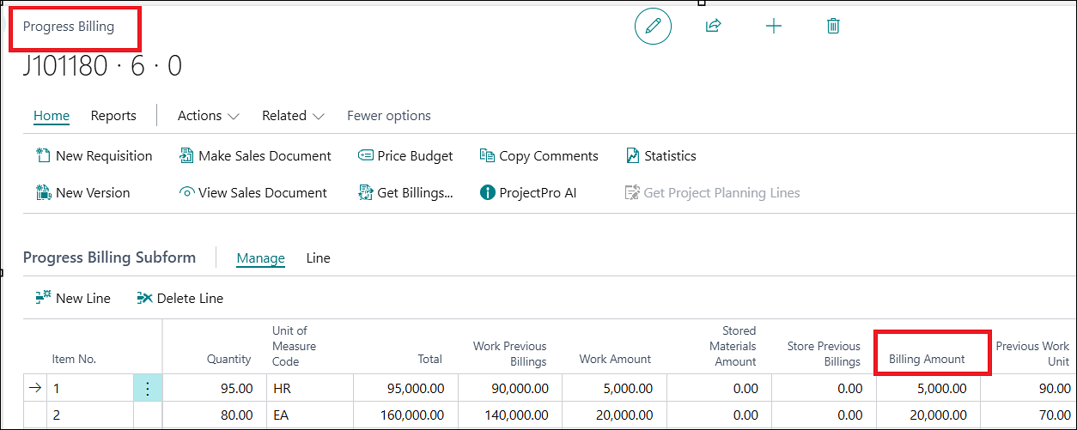Launch ProjectPro AI
The width and height of the screenshot is (1077, 430).
[x=527, y=193]
